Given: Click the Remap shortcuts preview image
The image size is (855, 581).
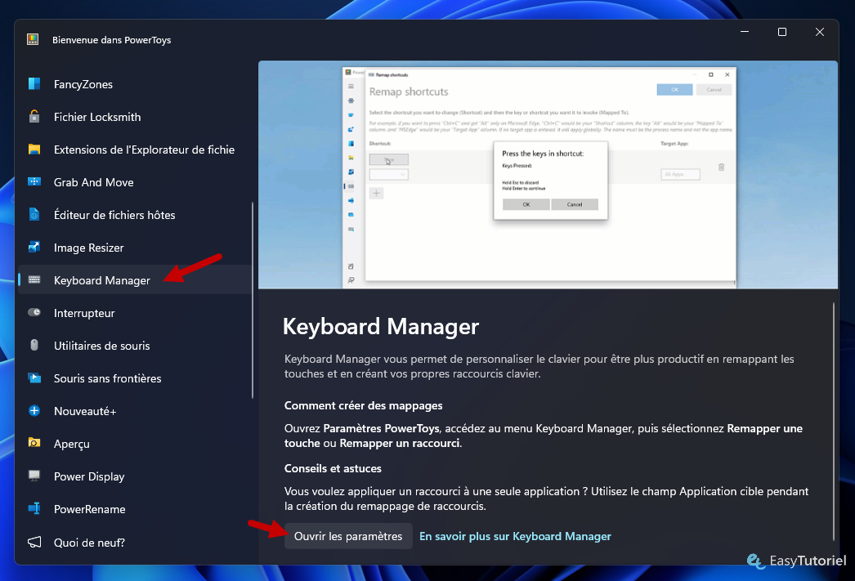Looking at the screenshot, I should [x=548, y=174].
